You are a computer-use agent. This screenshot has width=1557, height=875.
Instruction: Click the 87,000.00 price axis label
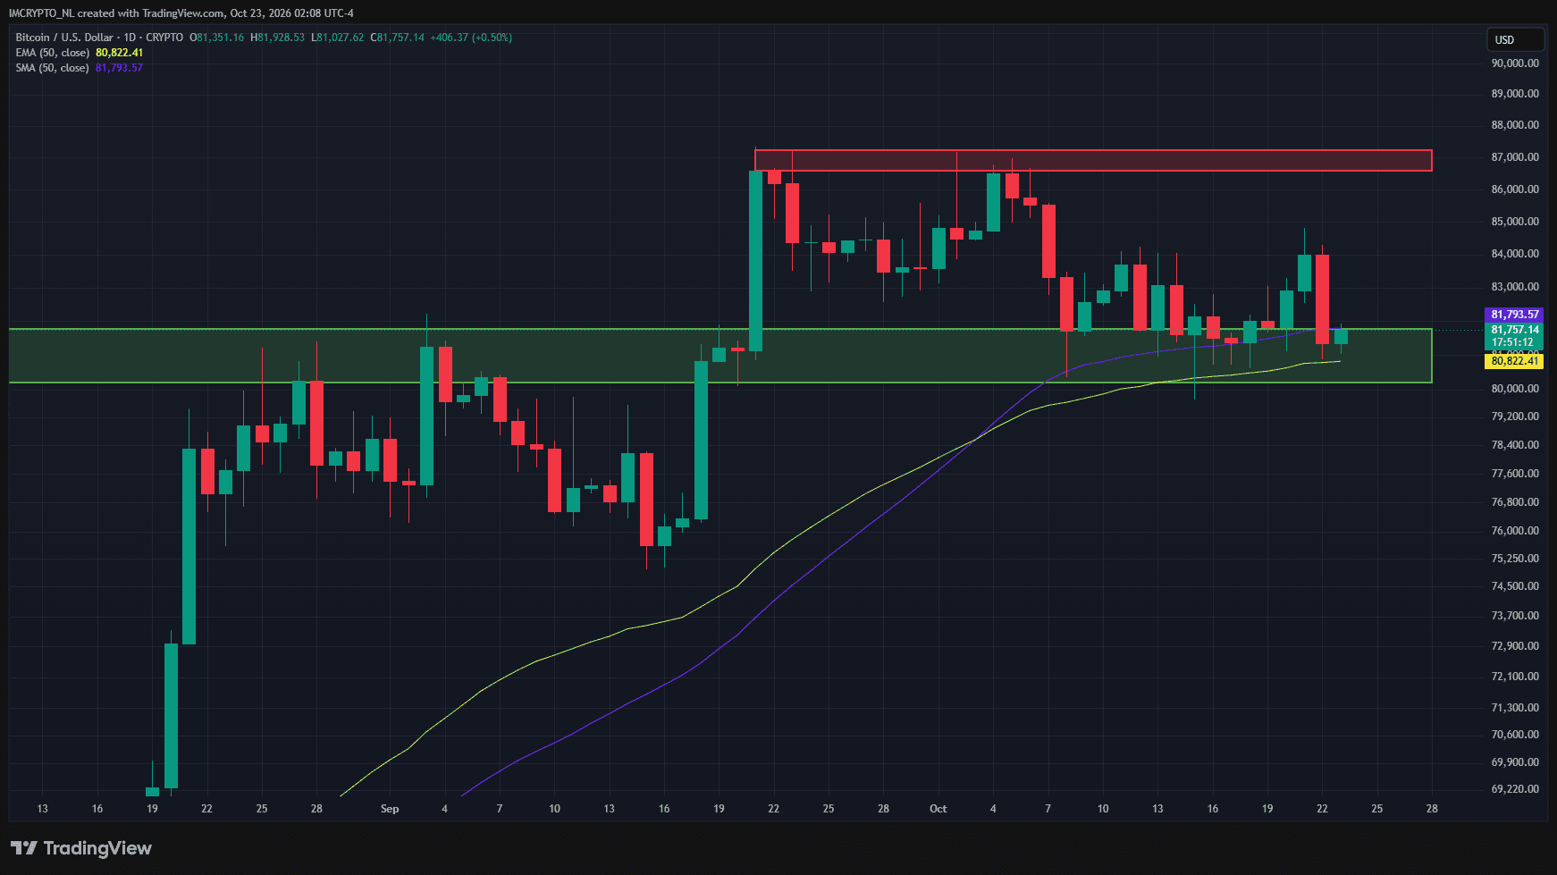[1515, 157]
